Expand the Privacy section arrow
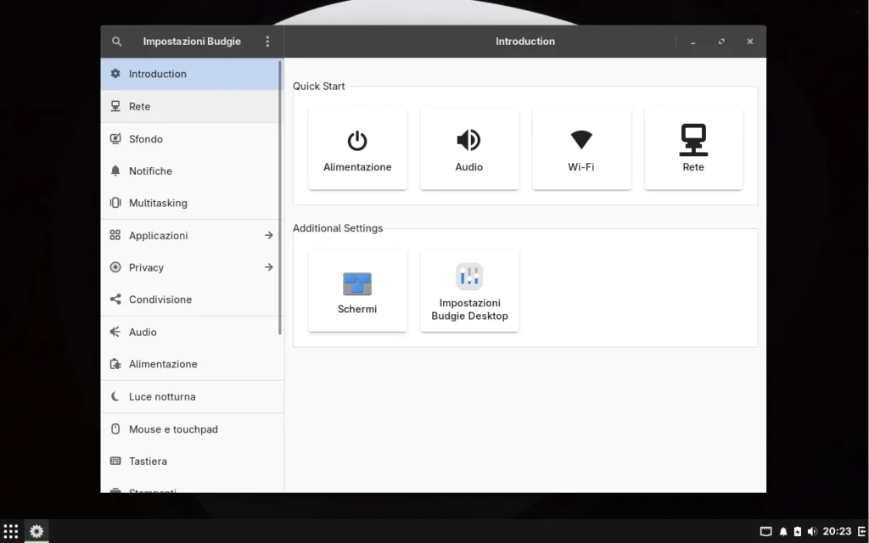Viewport: 869px width, 543px height. [268, 267]
